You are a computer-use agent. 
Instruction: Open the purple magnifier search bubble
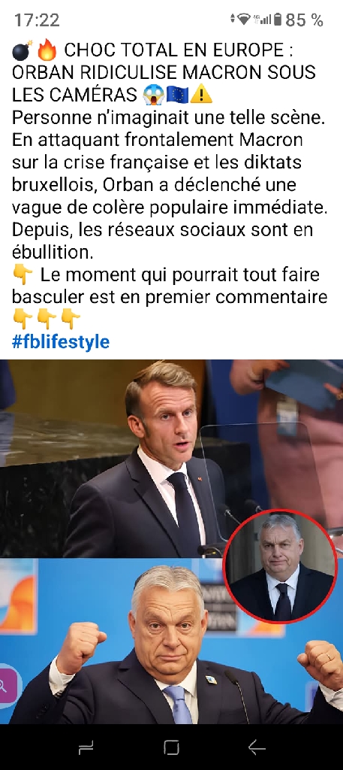coord(8,686)
